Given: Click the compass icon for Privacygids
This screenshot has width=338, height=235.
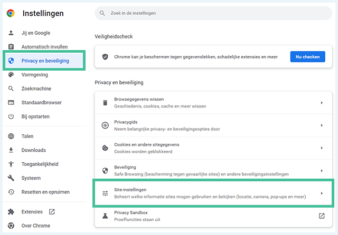Looking at the screenshot, I should (x=105, y=125).
